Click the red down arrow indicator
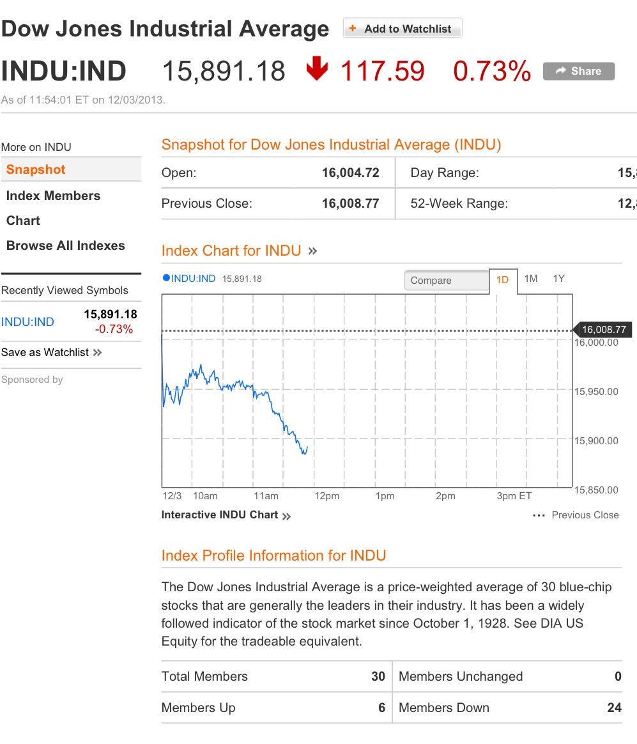This screenshot has width=637, height=744. pyautogui.click(x=316, y=69)
